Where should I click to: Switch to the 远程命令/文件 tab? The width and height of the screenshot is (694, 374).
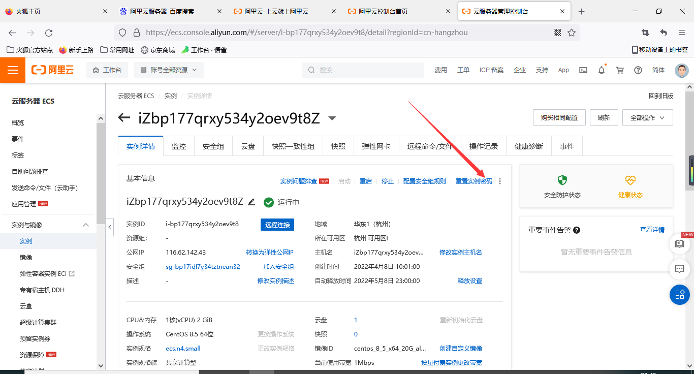click(430, 146)
